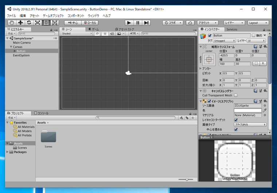Select the Rect Transform tool
Screen dimensions: 277x193
click(x=46, y=23)
